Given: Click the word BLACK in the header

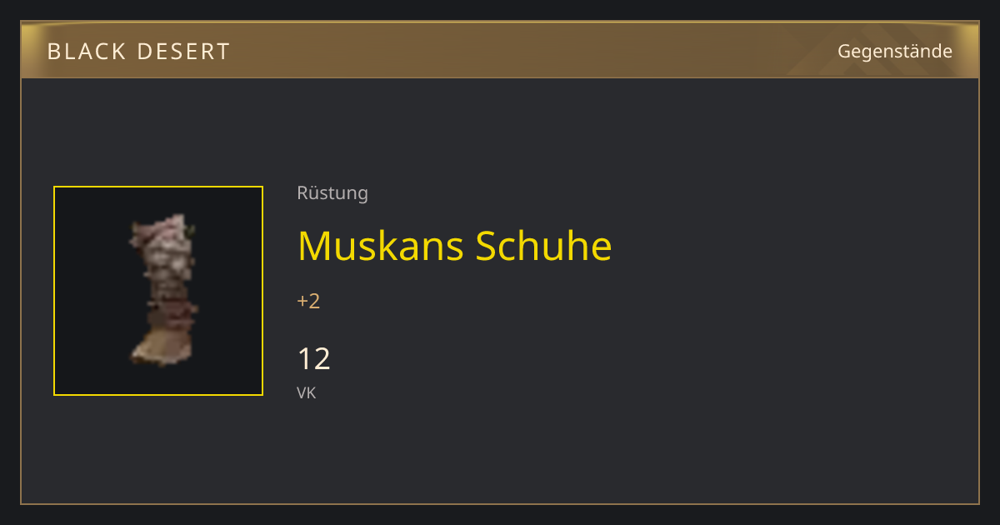Looking at the screenshot, I should click(85, 52).
